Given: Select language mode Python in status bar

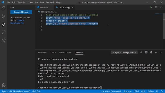Looking at the screenshot, I should (x=151, y=91).
